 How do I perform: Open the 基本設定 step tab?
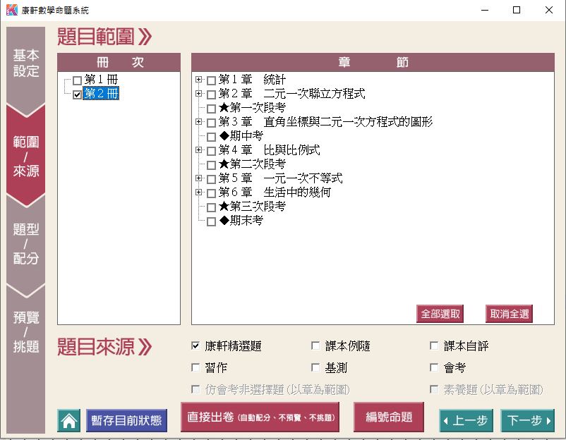coord(26,63)
